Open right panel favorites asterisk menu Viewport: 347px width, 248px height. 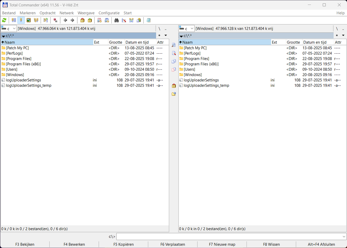pos(337,35)
